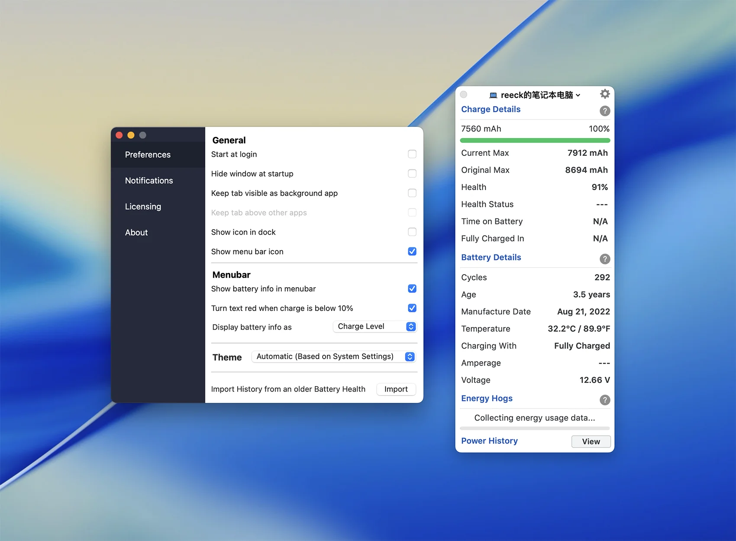
Task: Click the green charge level bar
Action: (535, 140)
